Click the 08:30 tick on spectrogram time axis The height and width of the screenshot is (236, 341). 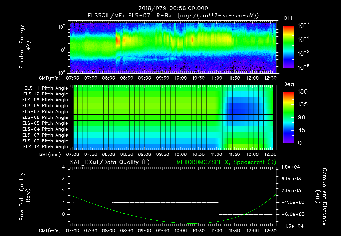coord(127,78)
